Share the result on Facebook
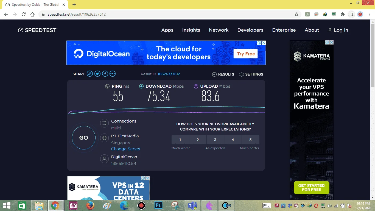The image size is (375, 211). (105, 74)
